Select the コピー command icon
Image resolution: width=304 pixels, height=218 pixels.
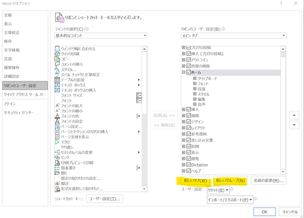[57, 59]
